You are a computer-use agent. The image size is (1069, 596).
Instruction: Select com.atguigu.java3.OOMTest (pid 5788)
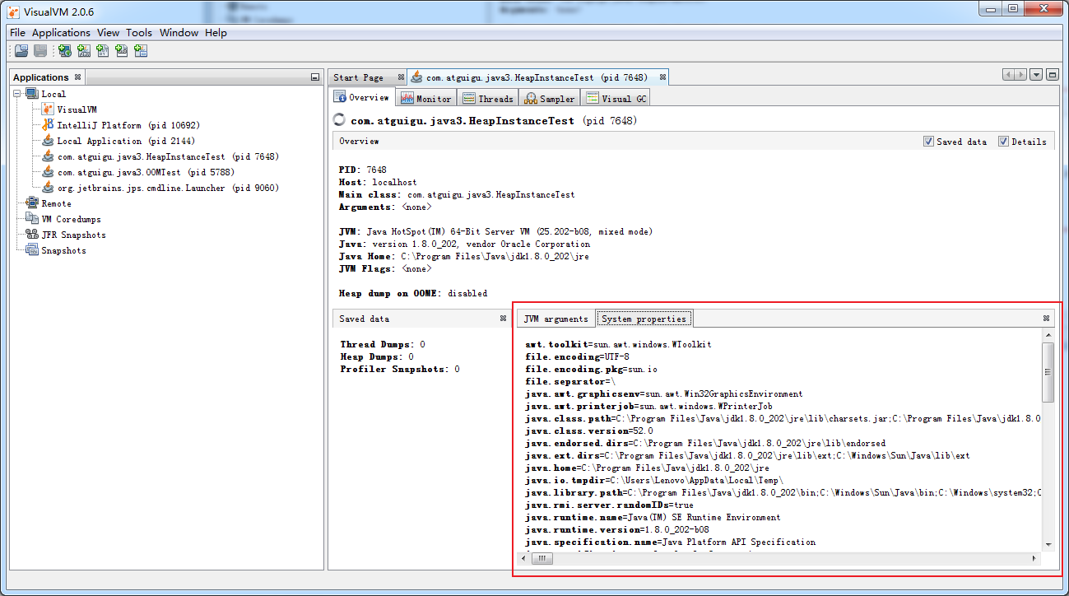(146, 172)
